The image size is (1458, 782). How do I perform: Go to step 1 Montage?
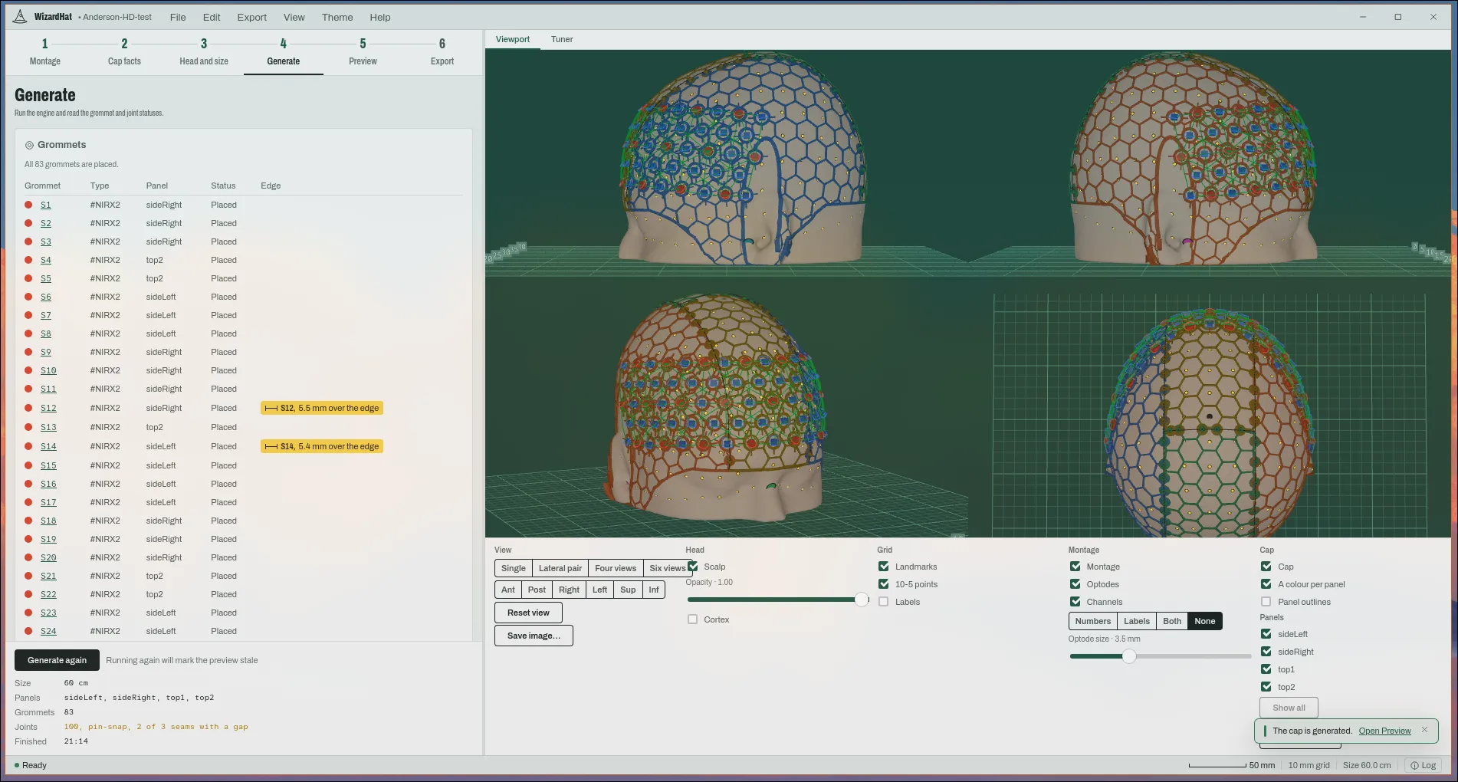point(45,52)
